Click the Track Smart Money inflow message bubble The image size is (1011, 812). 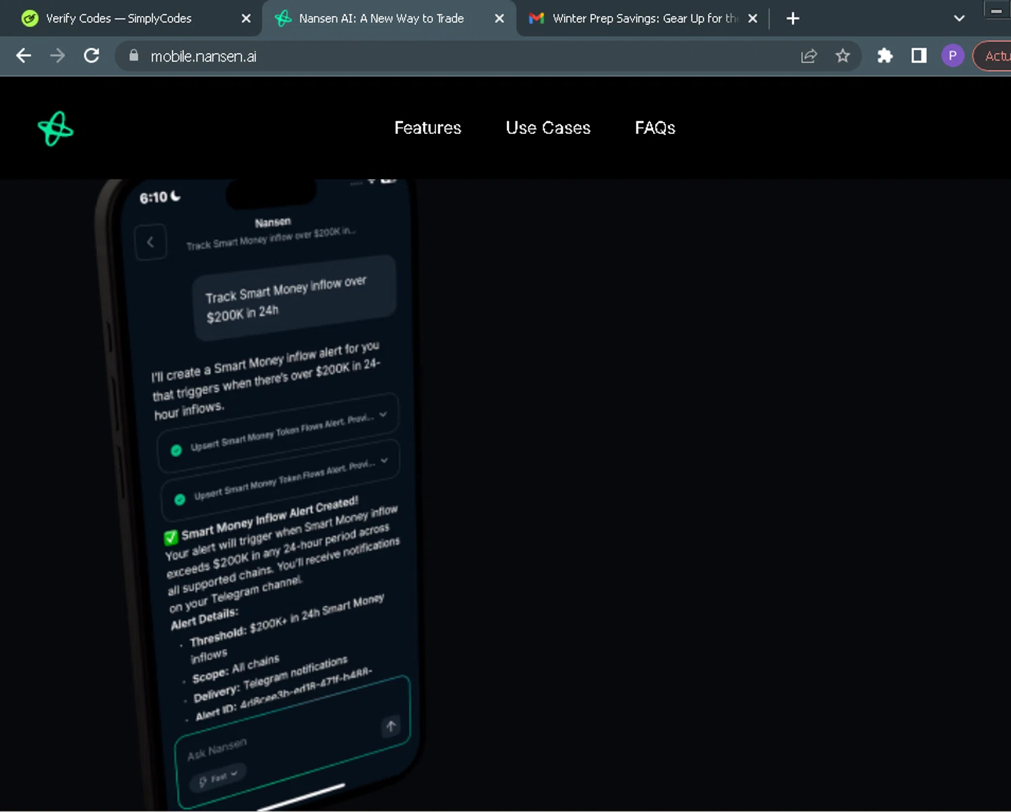click(294, 298)
